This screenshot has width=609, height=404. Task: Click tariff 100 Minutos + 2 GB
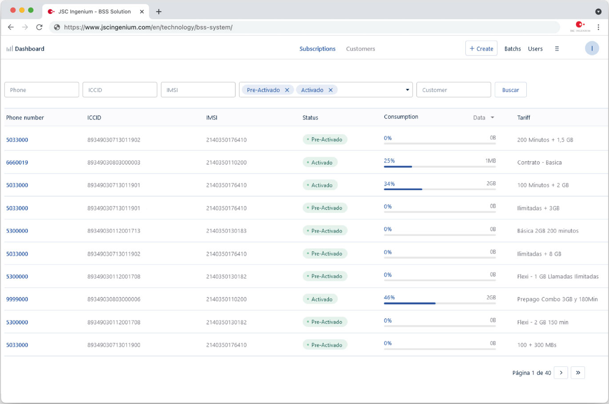coord(543,185)
